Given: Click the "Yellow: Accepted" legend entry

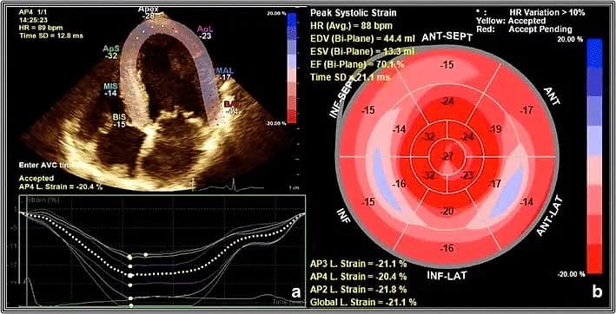Looking at the screenshot, I should [511, 21].
